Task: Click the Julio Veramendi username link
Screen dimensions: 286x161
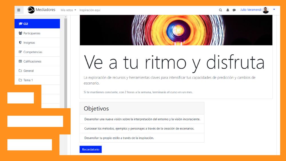Action: [251, 10]
